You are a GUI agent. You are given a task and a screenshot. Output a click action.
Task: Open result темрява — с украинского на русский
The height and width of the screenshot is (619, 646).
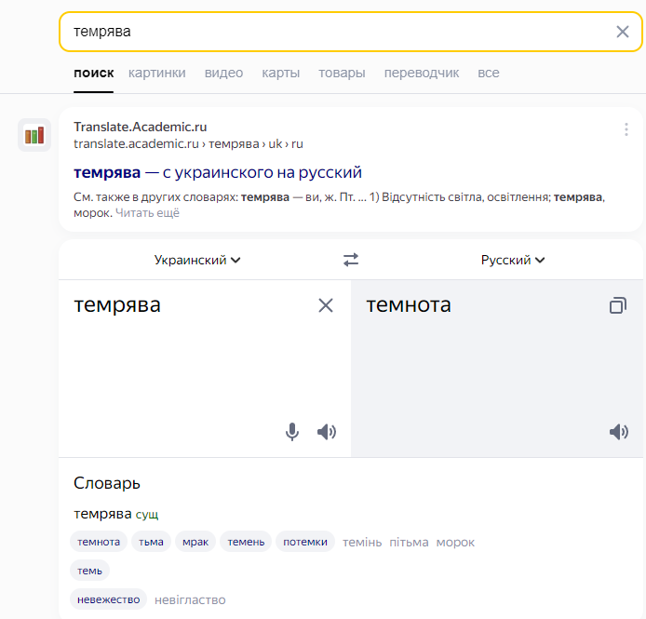pyautogui.click(x=218, y=172)
